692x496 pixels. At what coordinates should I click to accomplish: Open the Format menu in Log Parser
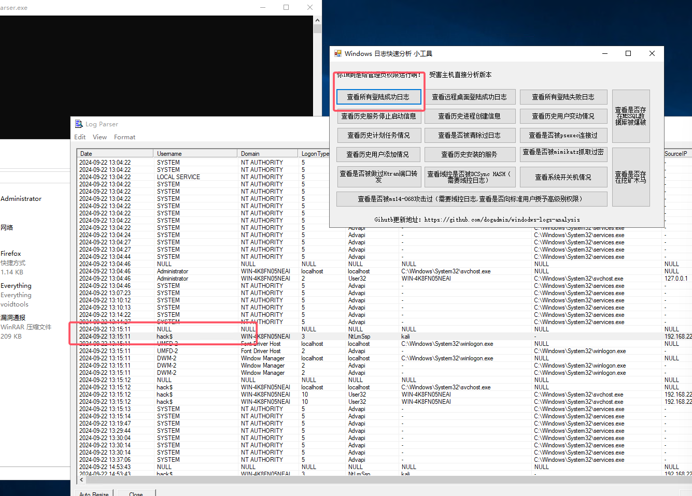pos(124,137)
